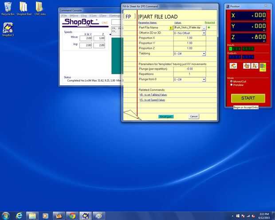Click the Z position readout

(248, 38)
